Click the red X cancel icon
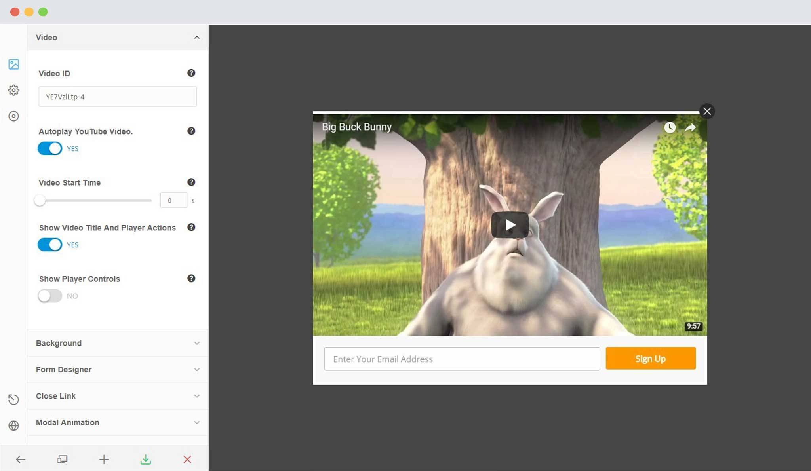Screen dimensions: 811x471 click(187, 459)
